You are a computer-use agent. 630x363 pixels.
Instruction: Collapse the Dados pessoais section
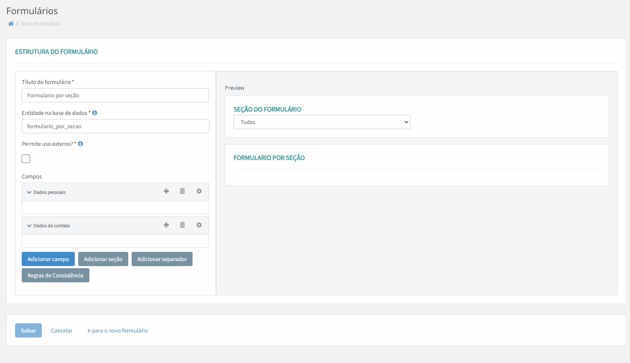29,193
